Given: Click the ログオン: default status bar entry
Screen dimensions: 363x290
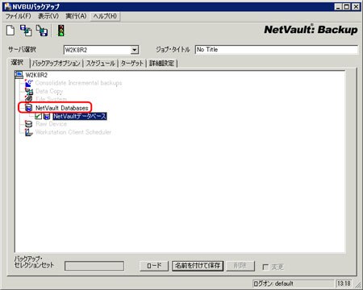Looking at the screenshot, I should (293, 284).
